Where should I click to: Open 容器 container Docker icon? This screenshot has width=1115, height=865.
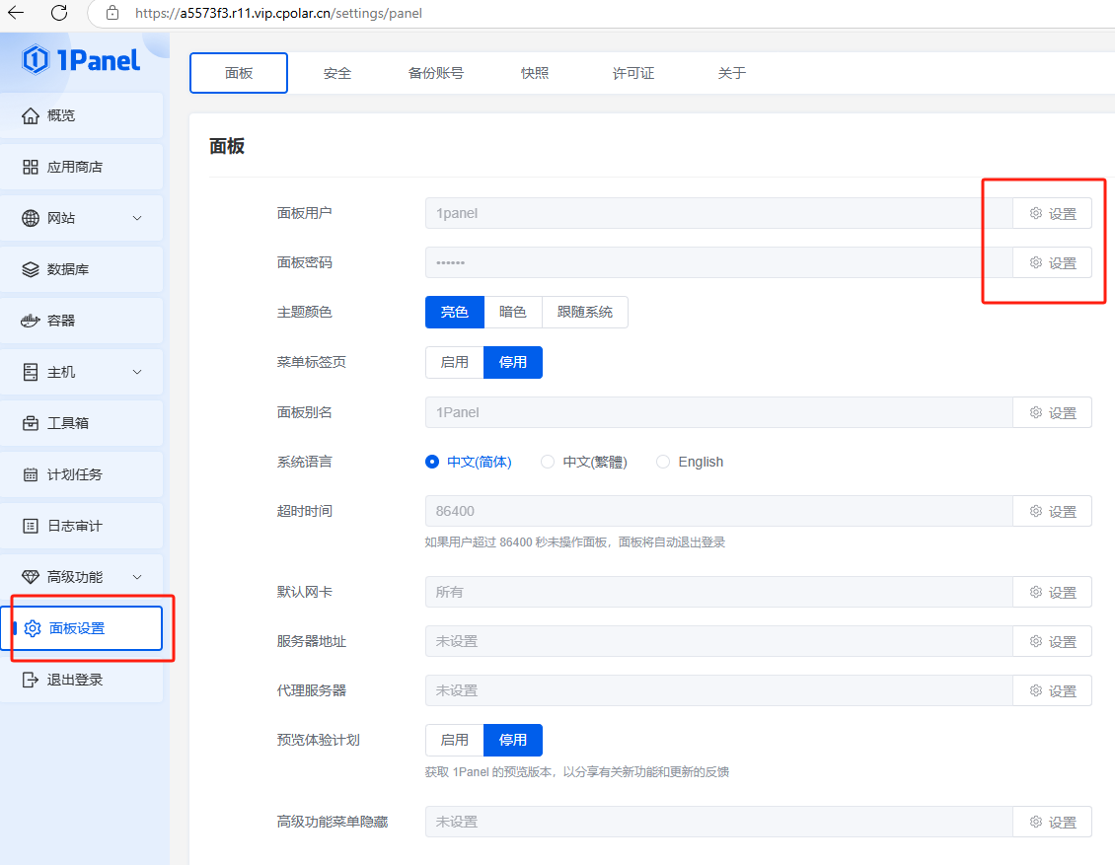point(31,321)
